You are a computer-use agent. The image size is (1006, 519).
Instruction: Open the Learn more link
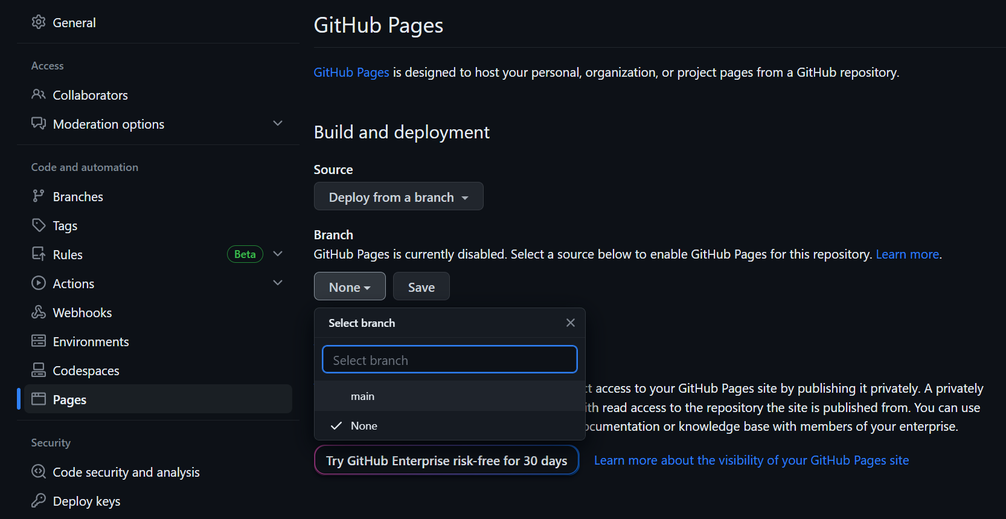pos(908,254)
